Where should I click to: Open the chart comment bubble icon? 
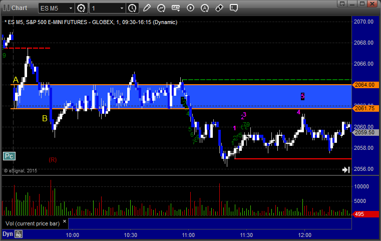pos(233,8)
